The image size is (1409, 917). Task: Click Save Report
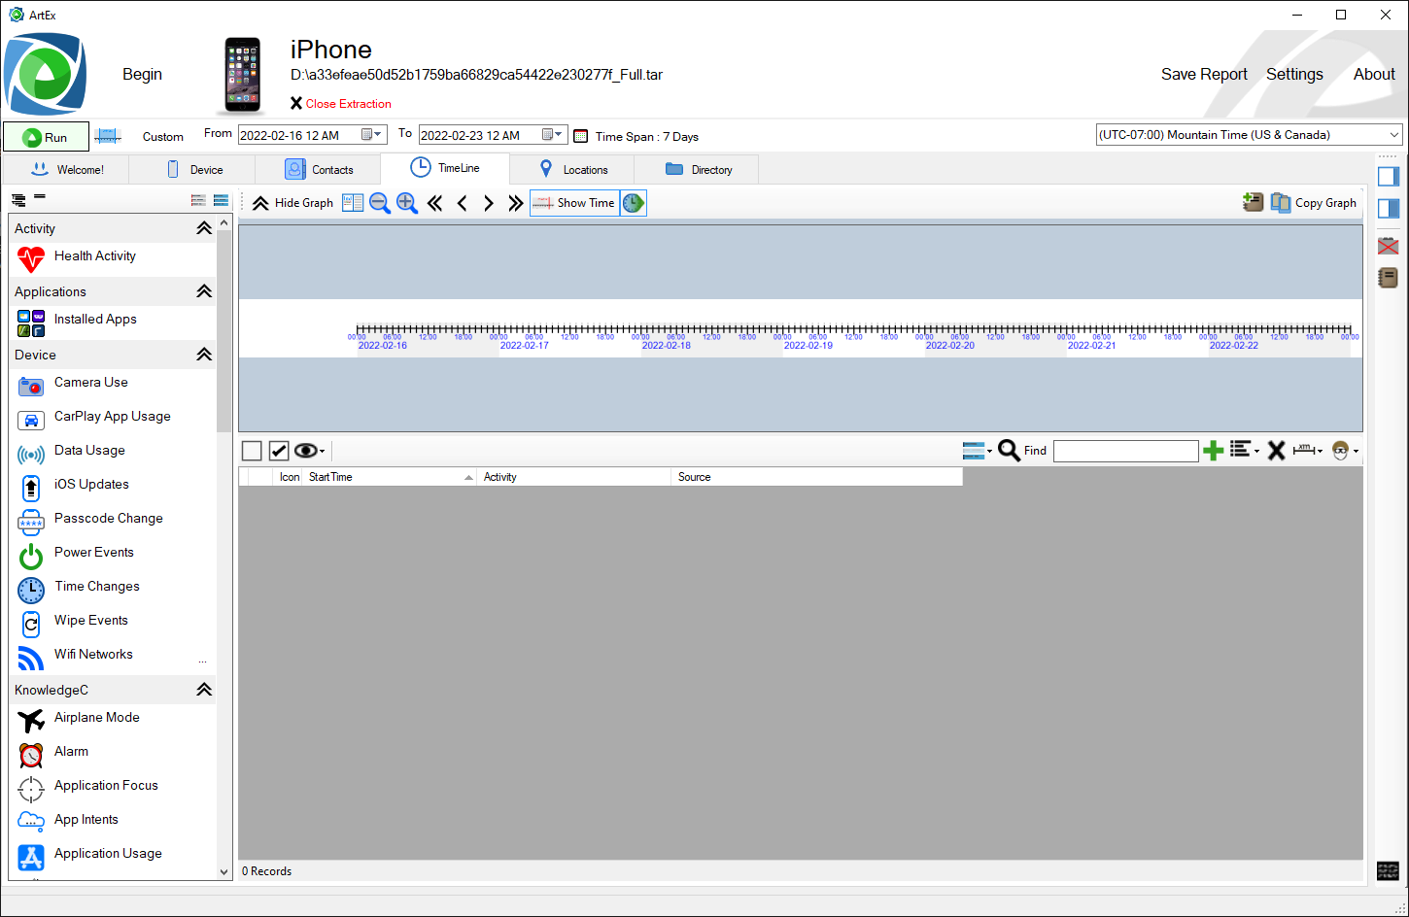pos(1204,75)
